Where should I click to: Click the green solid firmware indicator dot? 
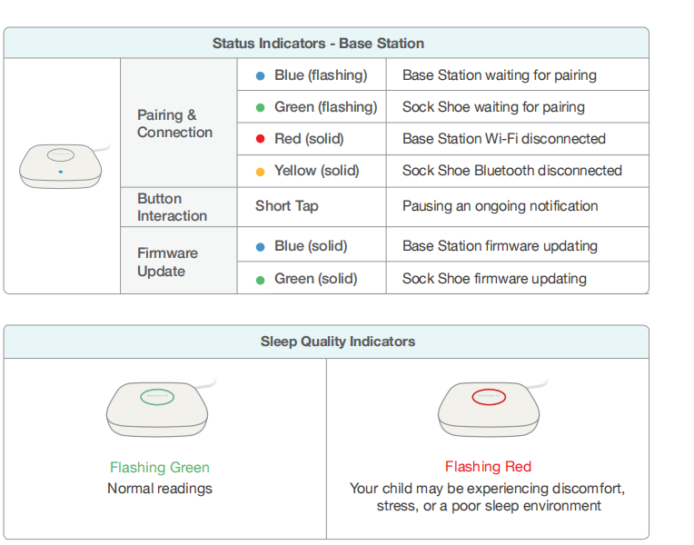tap(260, 279)
